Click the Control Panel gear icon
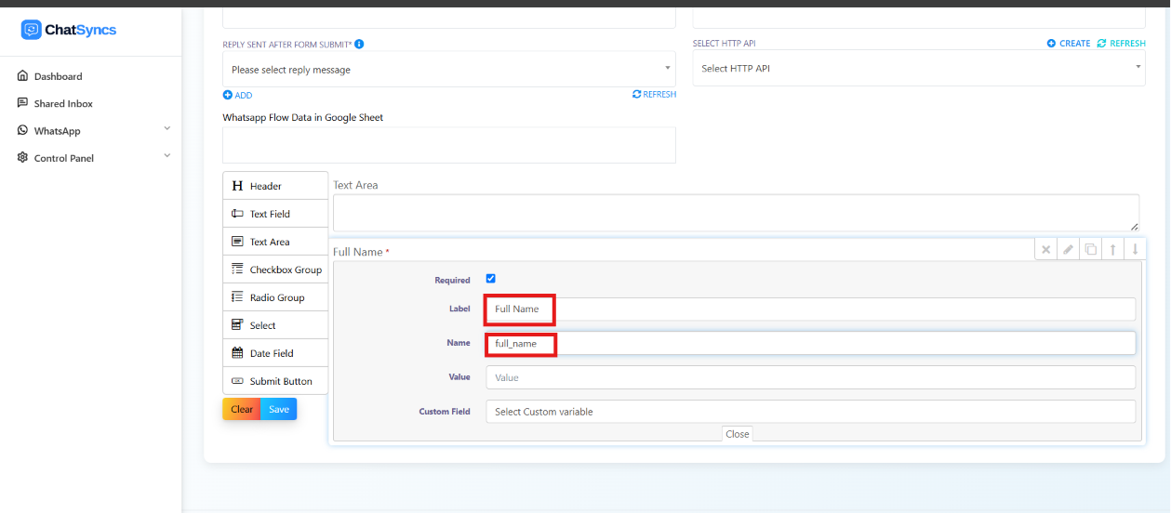This screenshot has height=513, width=1171. [23, 158]
